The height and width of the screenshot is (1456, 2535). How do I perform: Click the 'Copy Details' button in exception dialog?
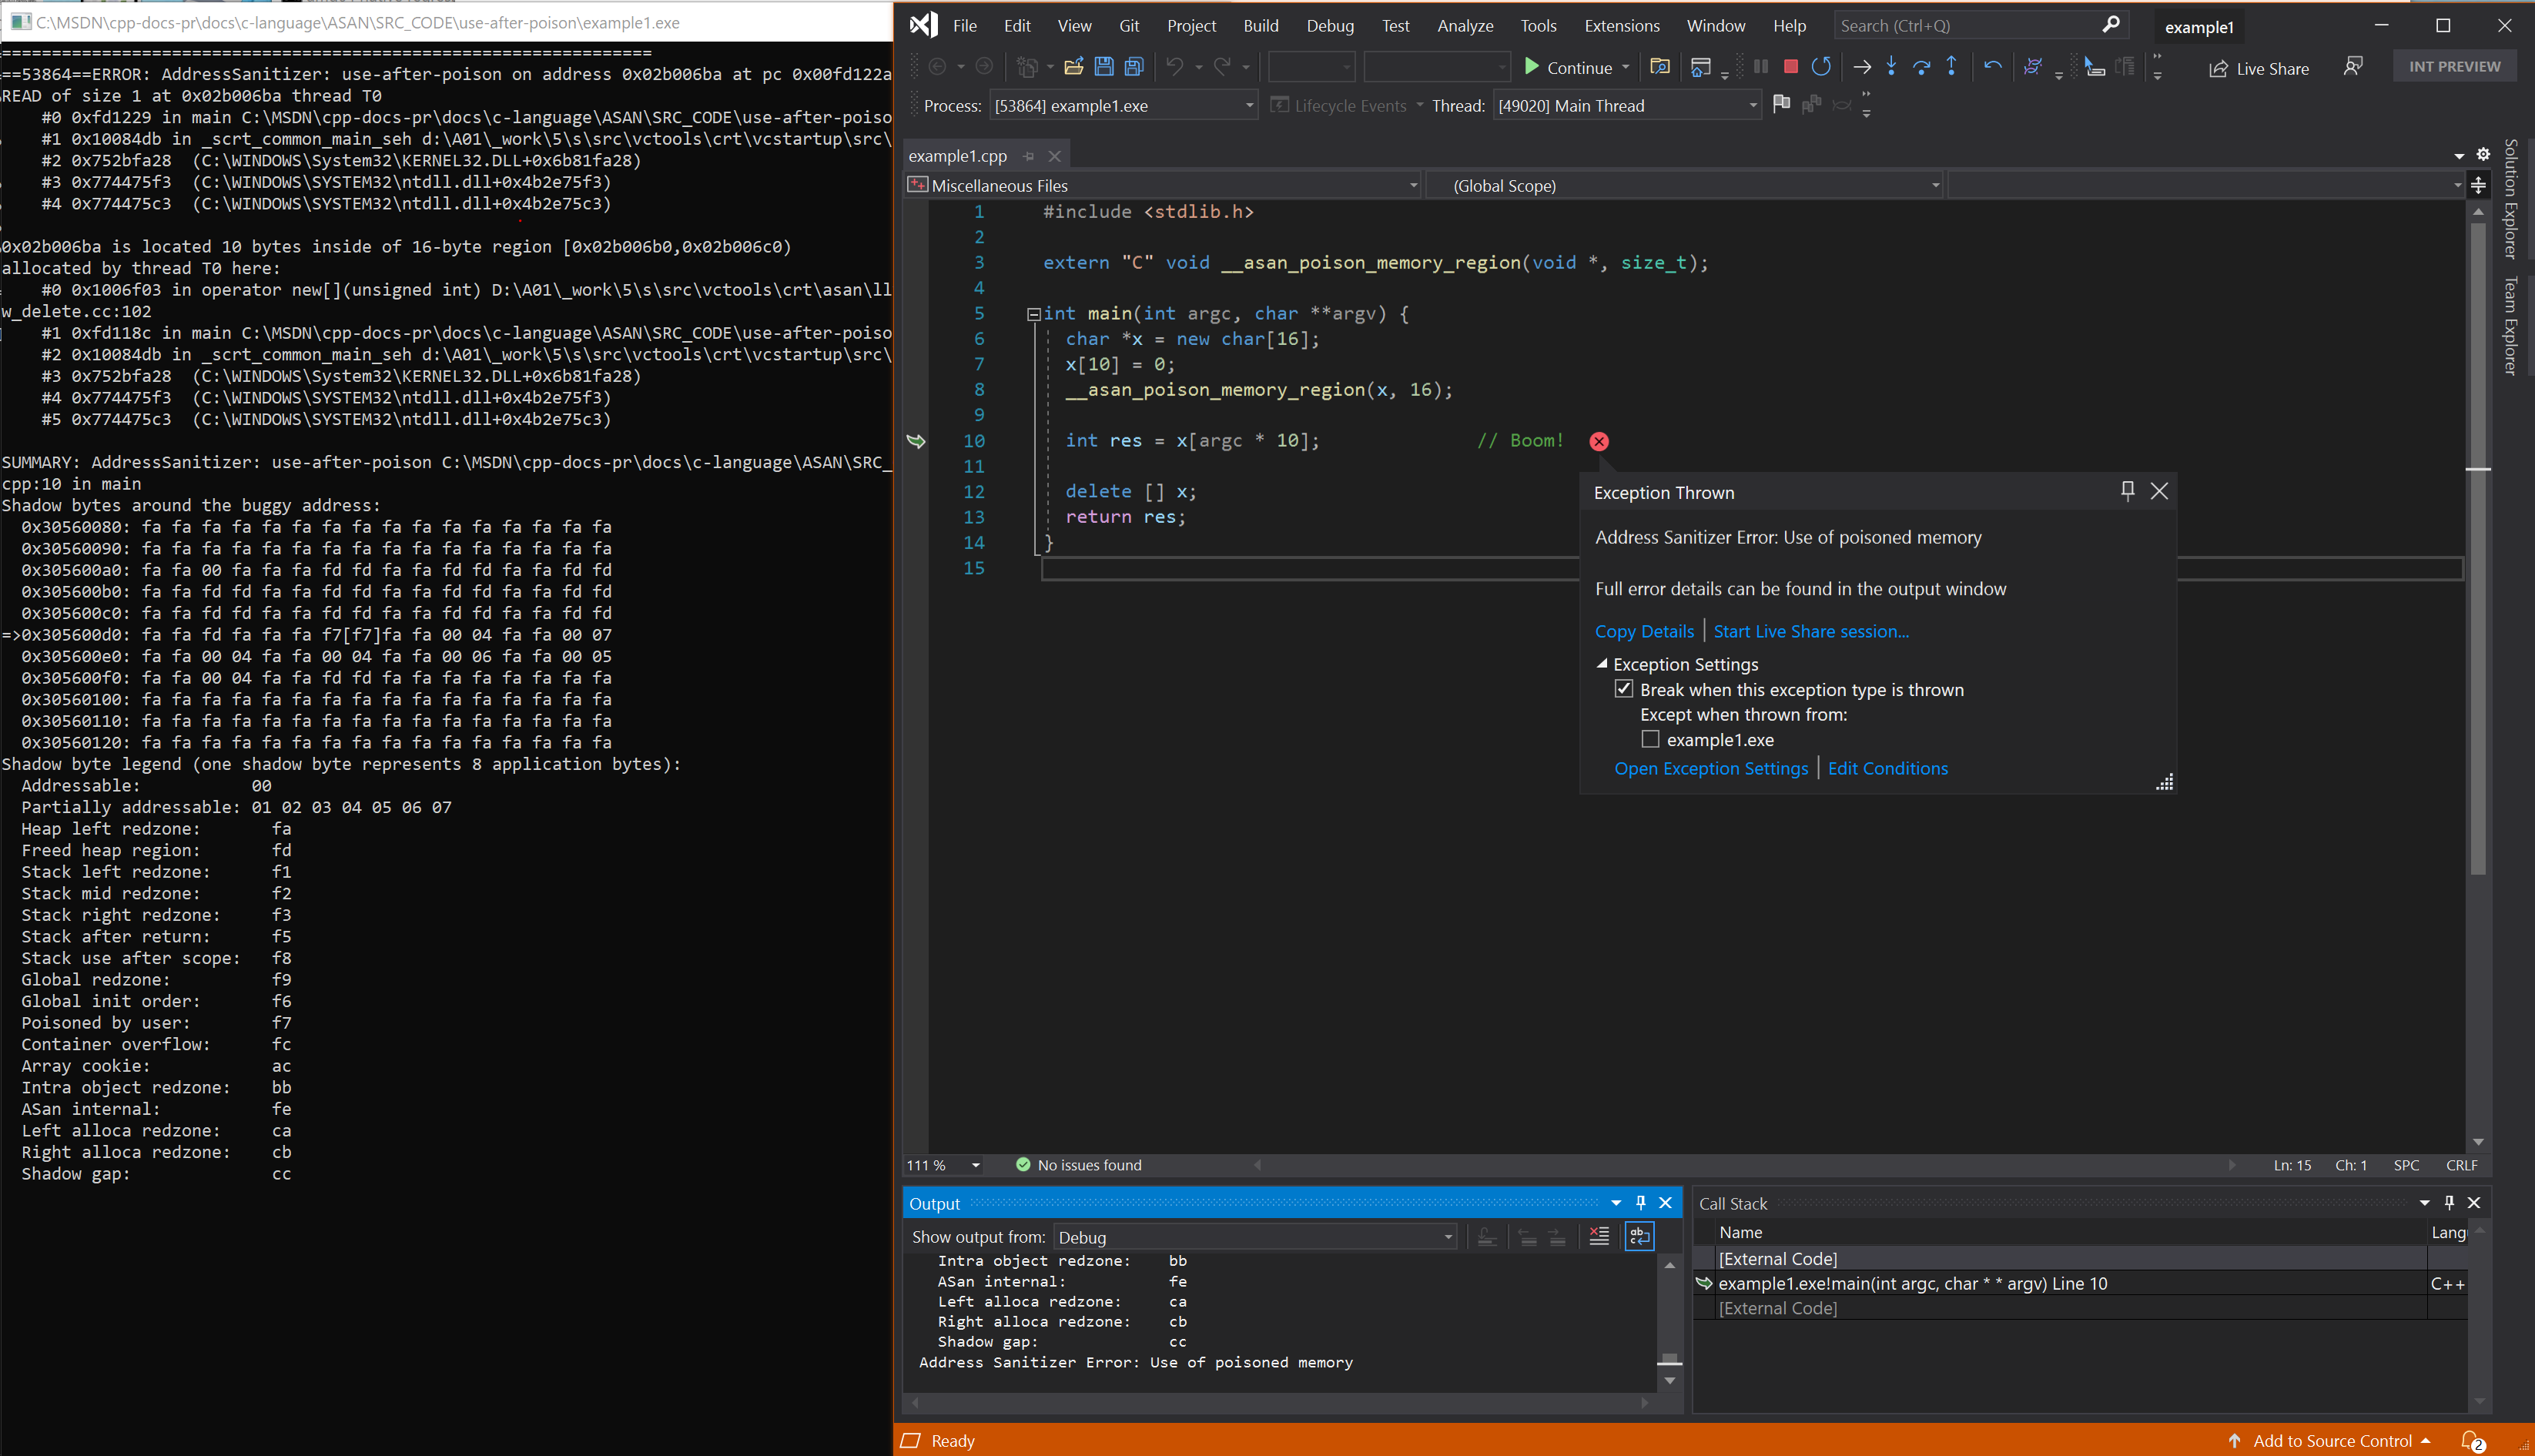[1643, 631]
